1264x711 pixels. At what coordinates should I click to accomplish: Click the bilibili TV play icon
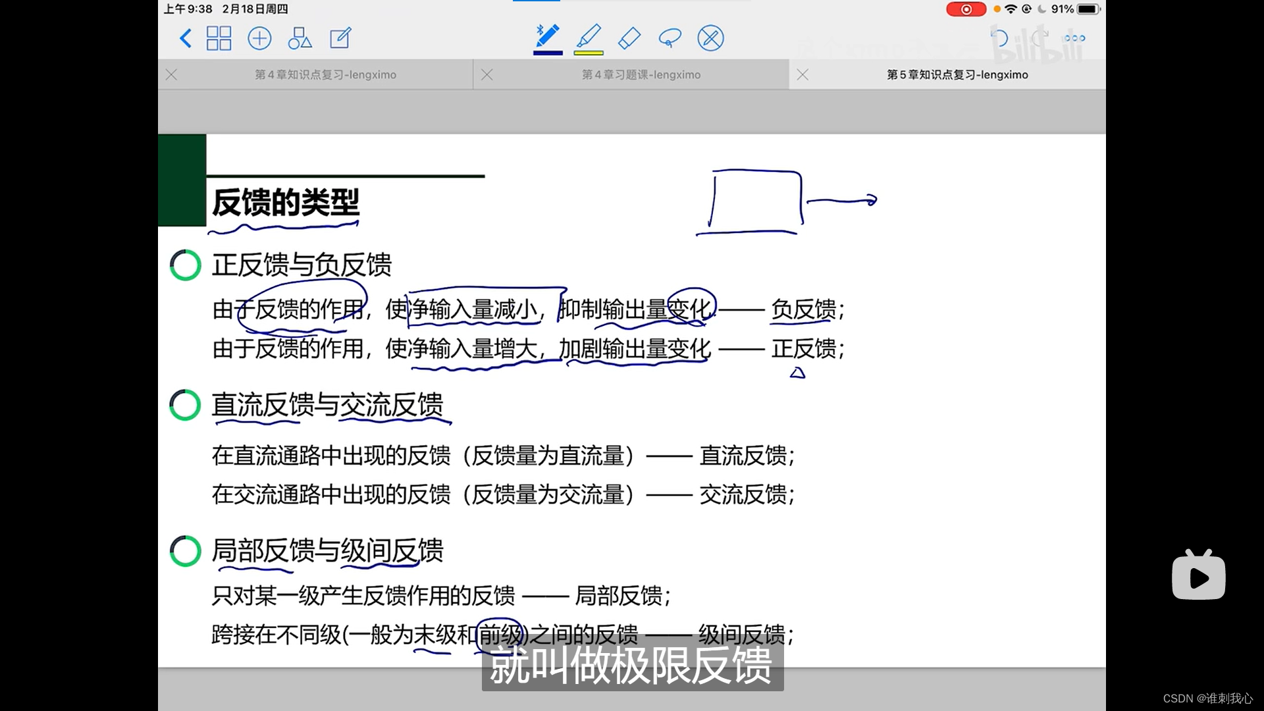(1198, 576)
